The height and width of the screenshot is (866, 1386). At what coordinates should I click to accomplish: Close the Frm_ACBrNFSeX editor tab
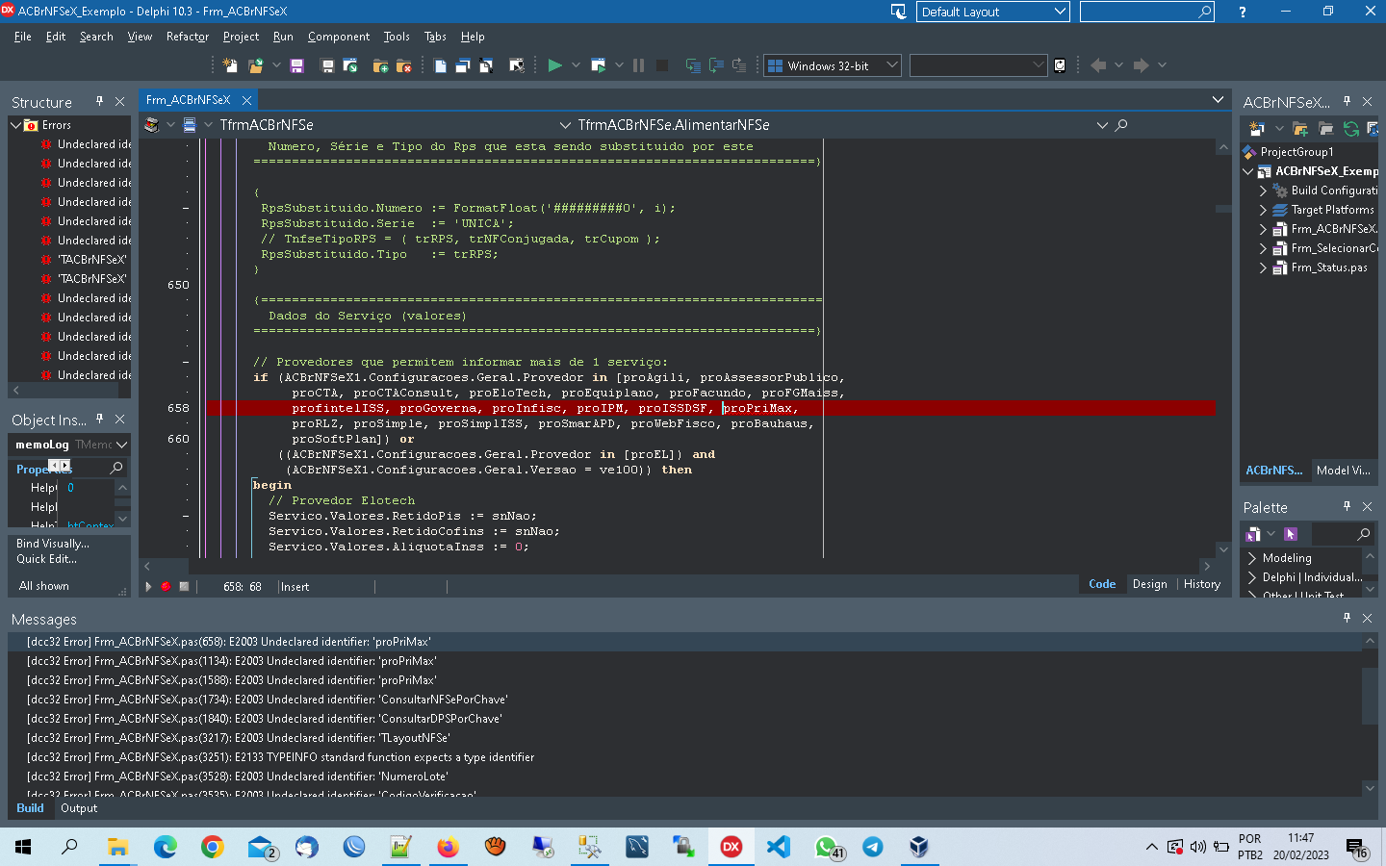(x=246, y=100)
